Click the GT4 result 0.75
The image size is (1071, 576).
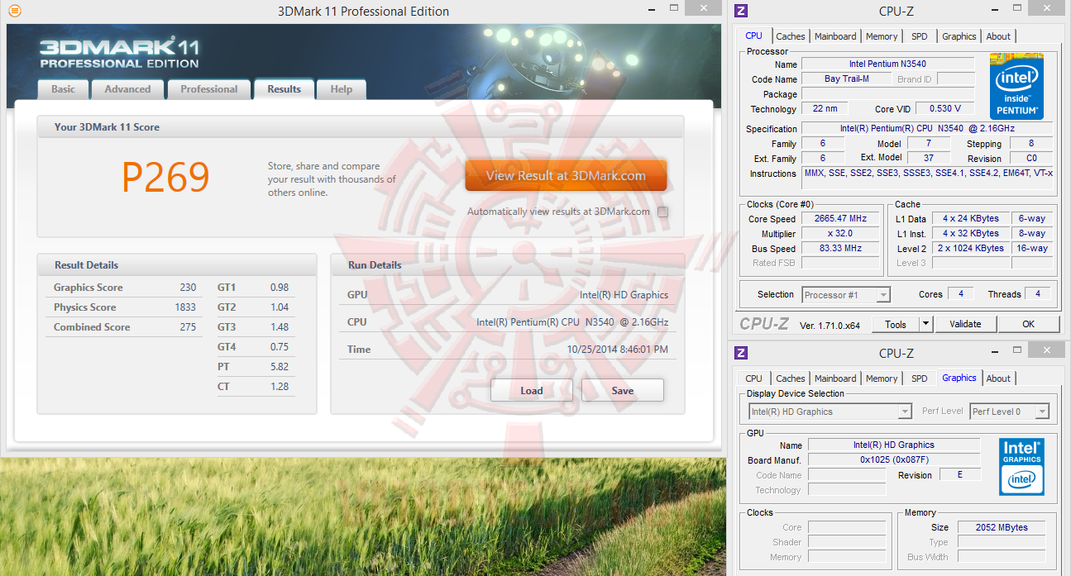point(280,347)
